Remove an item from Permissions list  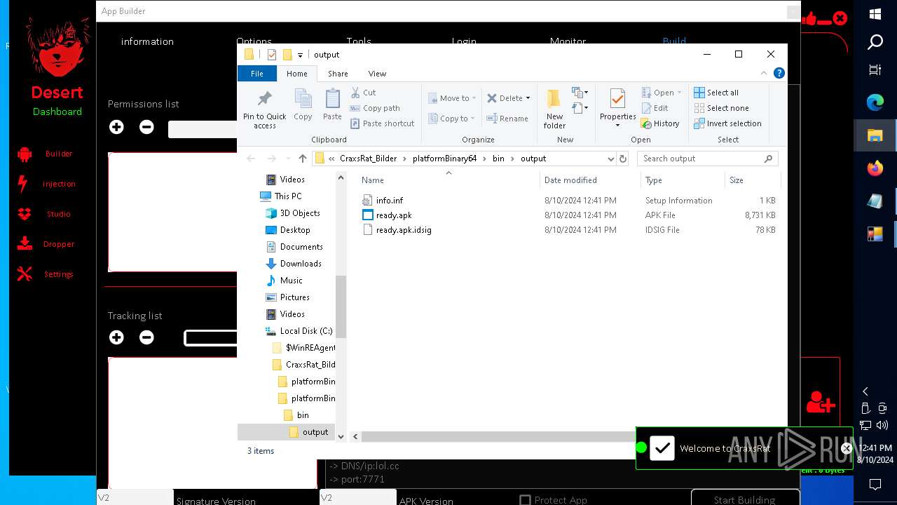[x=146, y=127]
